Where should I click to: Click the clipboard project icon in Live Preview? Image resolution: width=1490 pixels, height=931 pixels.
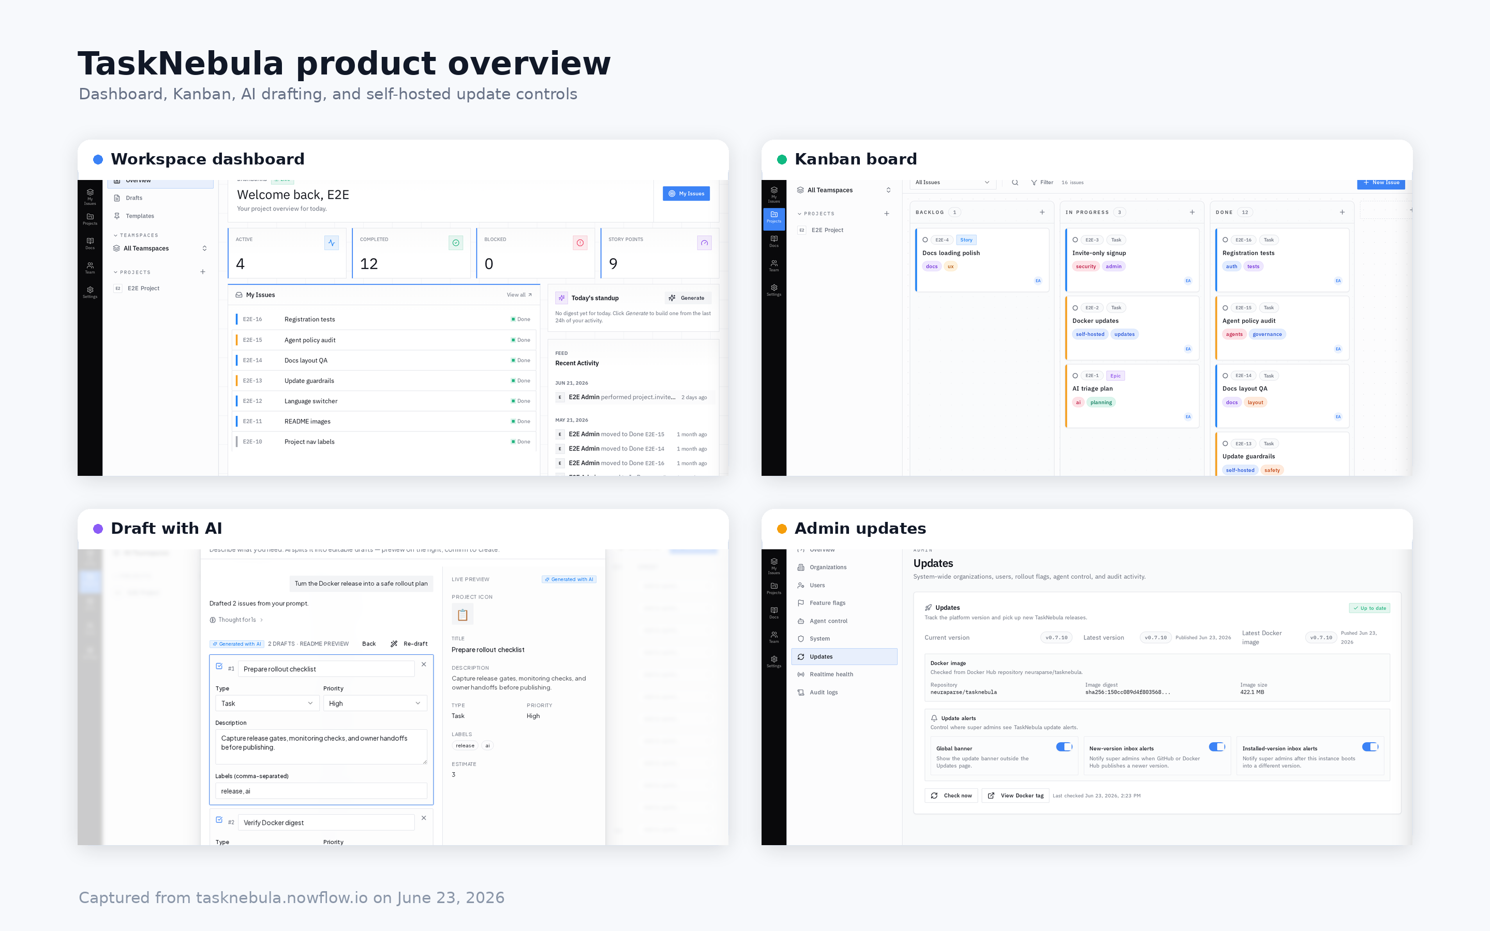point(463,614)
